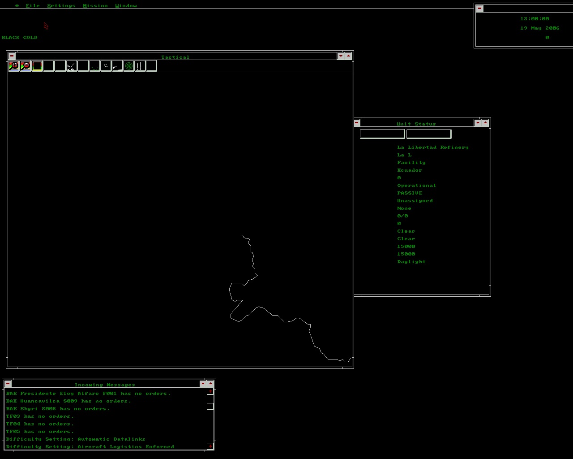Click the 'Facility' value in Unit Status
The height and width of the screenshot is (459, 573).
tap(411, 162)
